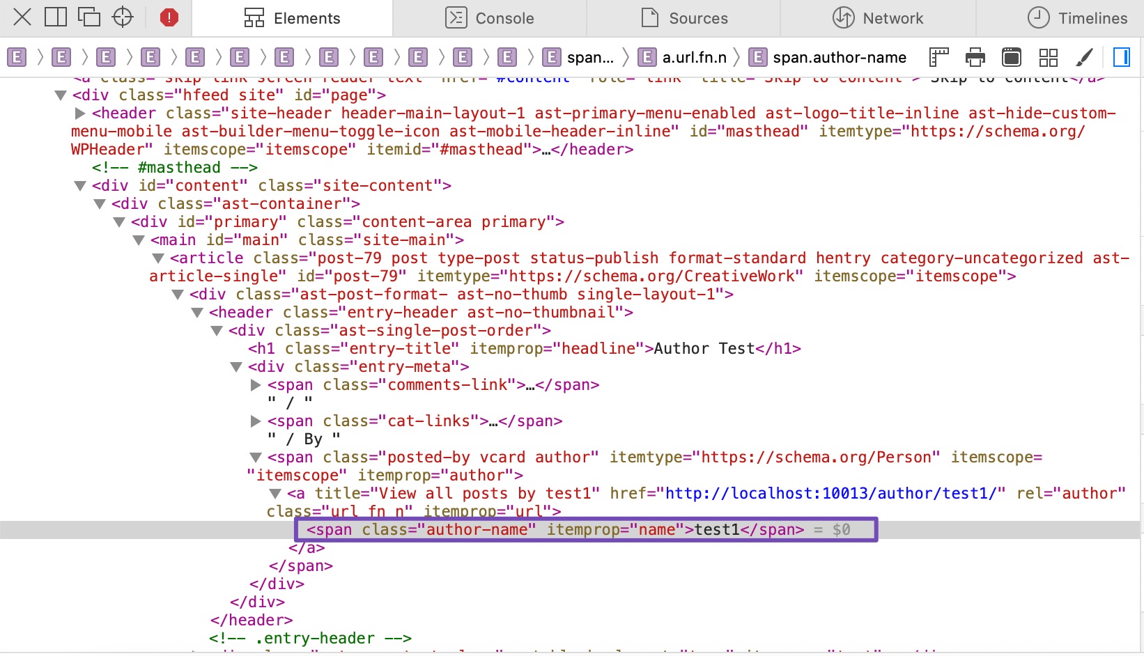The image size is (1144, 656).
Task: Switch to the Console tab
Action: click(x=490, y=18)
